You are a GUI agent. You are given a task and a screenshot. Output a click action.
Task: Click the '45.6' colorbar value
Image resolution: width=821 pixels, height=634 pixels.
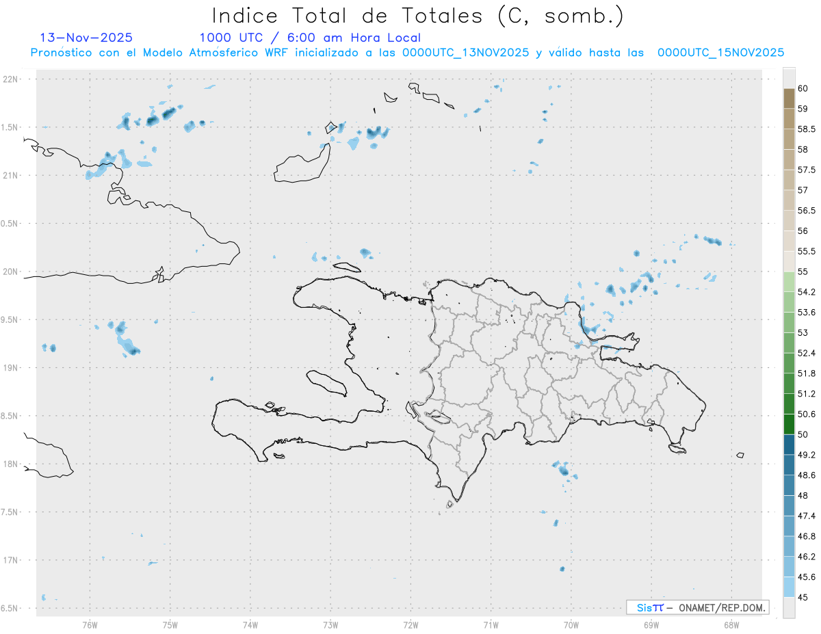click(807, 577)
